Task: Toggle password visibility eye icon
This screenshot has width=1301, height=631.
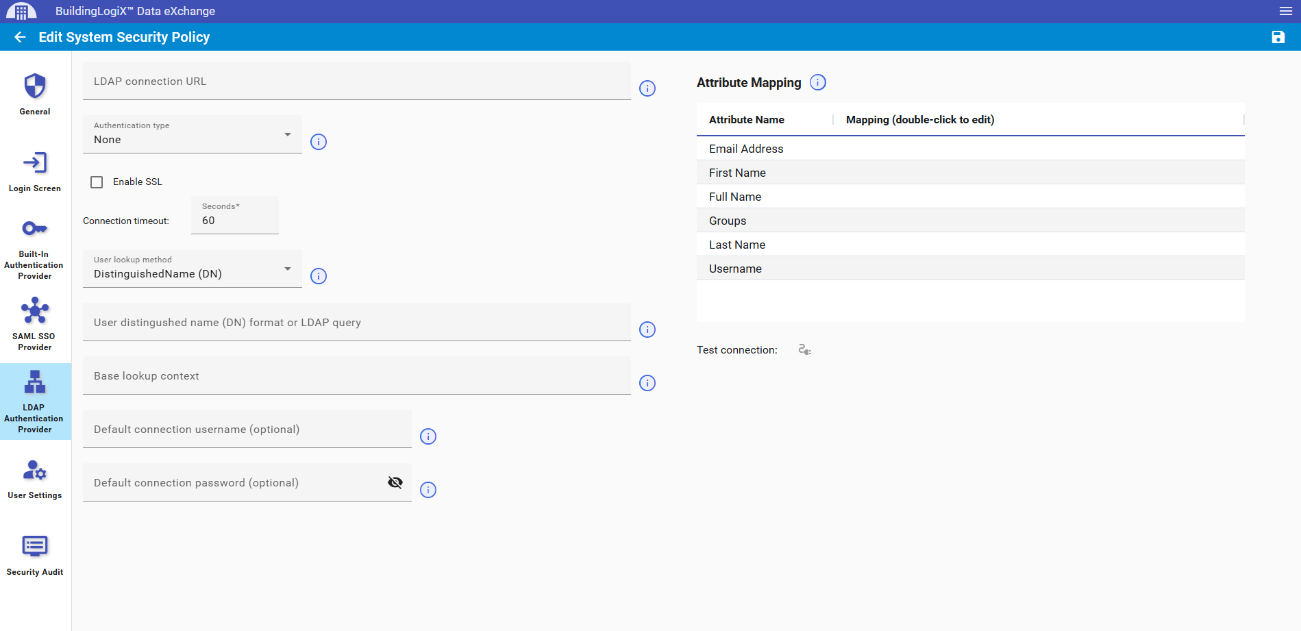Action: point(395,482)
